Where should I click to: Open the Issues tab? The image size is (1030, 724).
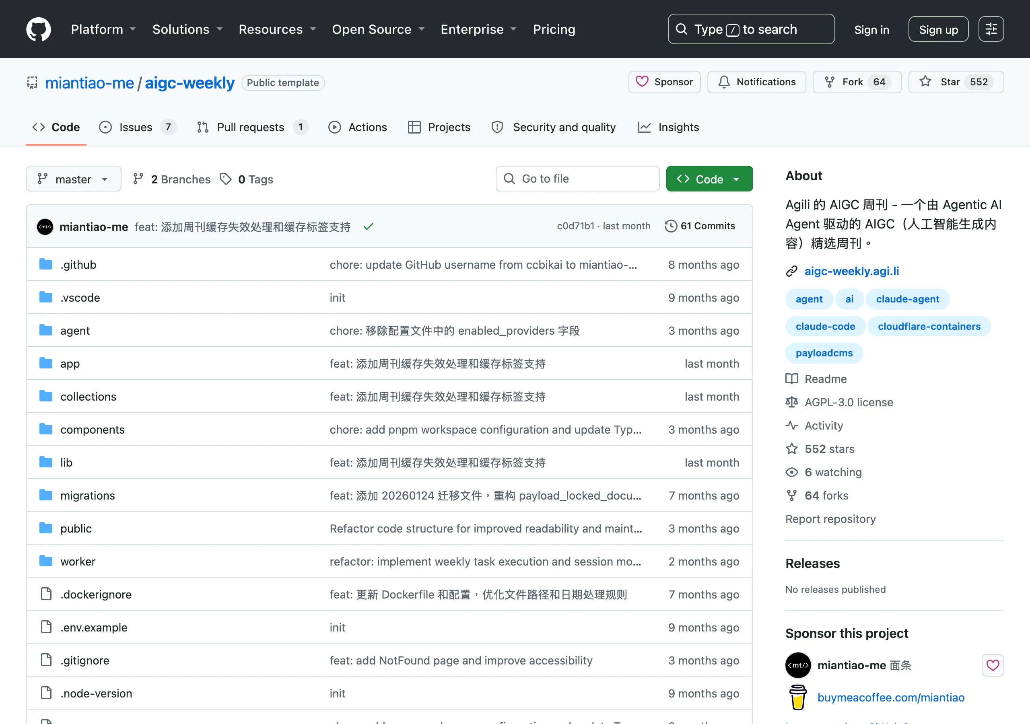click(x=137, y=127)
